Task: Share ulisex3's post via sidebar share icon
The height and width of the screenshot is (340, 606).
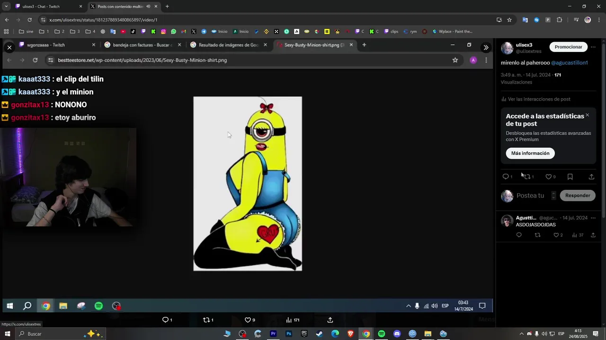Action: 591,177
